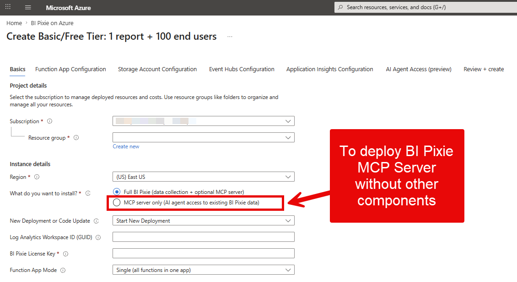
Task: Click BI Pixie on Azure breadcrumb
Action: point(52,23)
